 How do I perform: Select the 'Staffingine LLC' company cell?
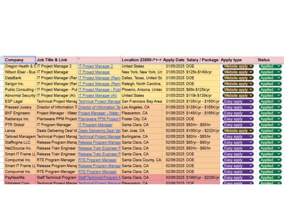(x=20, y=142)
